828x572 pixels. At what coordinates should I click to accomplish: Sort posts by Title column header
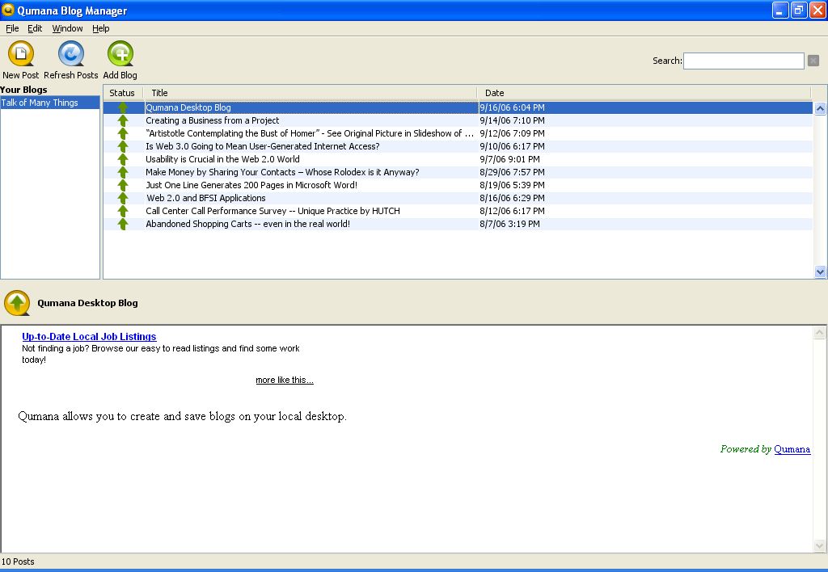(x=310, y=93)
